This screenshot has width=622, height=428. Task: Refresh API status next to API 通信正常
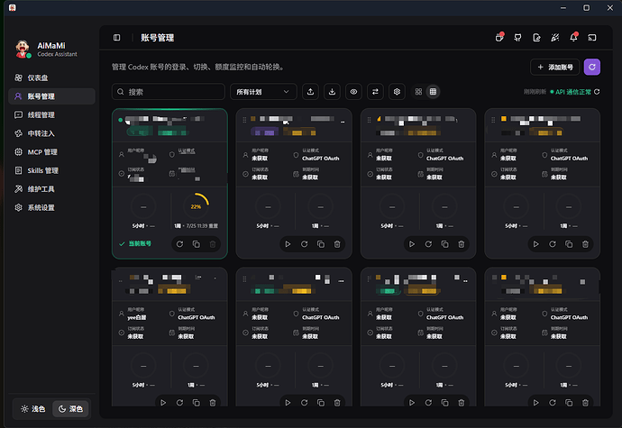click(x=597, y=92)
